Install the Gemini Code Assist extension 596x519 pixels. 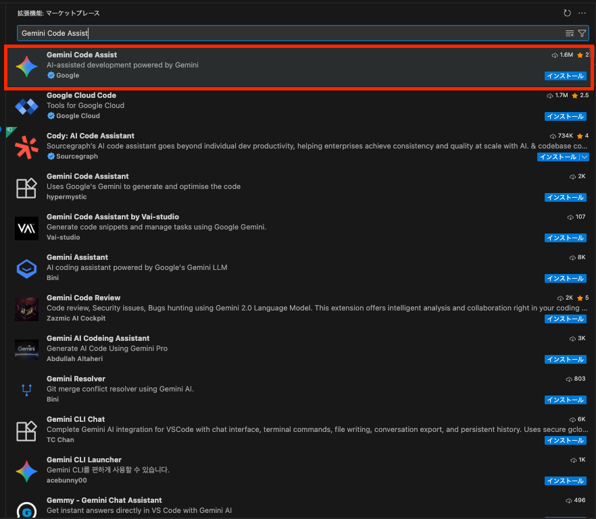coord(565,76)
